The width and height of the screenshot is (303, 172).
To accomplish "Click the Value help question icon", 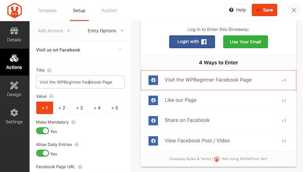I will click(x=51, y=96).
